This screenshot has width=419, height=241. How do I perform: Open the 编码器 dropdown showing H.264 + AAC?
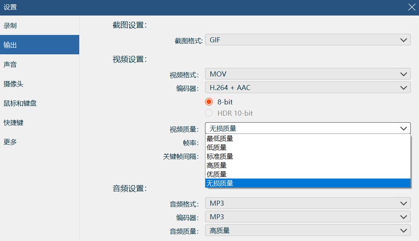click(x=308, y=87)
